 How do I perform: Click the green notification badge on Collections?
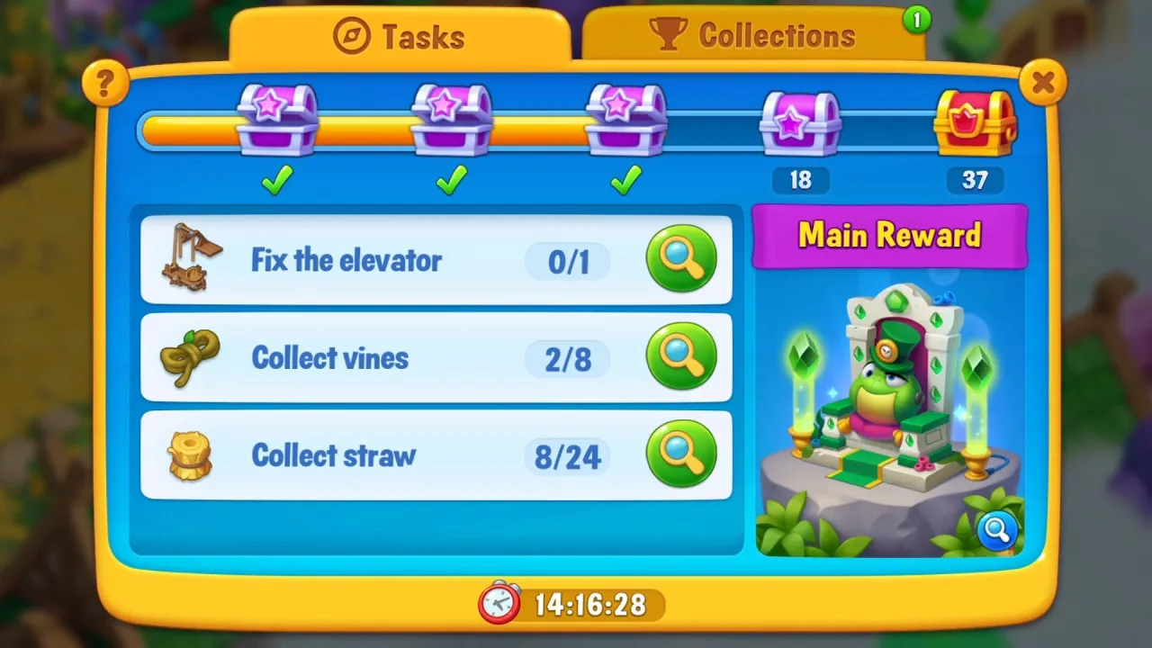point(916,20)
